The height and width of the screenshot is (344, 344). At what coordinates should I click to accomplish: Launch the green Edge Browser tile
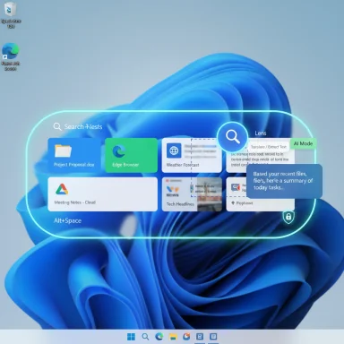[x=131, y=155]
